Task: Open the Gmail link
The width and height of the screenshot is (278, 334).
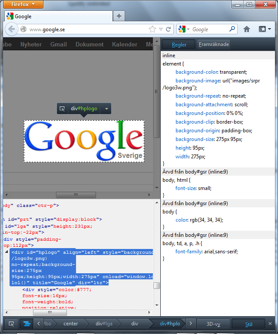Action: click(59, 44)
